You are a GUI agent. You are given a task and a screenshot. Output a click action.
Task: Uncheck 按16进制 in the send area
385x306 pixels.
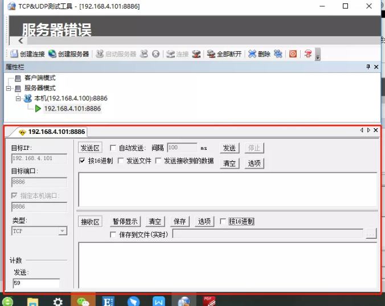pyautogui.click(x=82, y=161)
